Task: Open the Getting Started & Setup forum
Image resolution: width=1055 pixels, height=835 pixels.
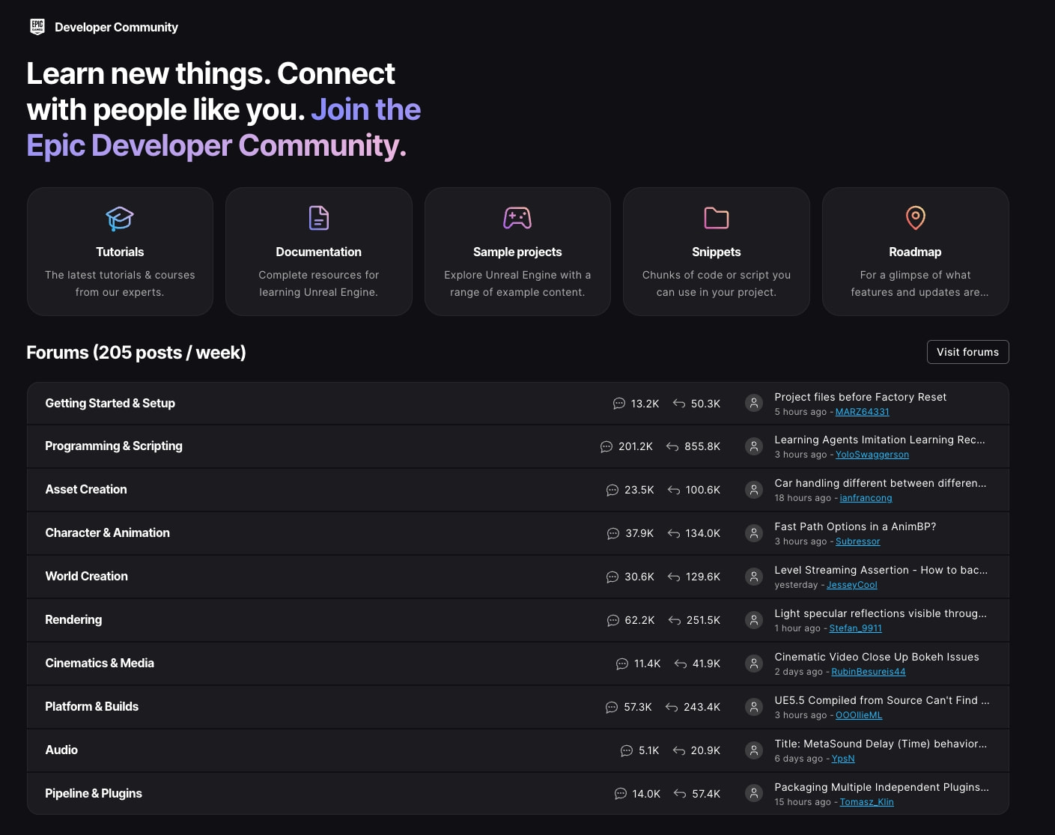Action: (110, 404)
